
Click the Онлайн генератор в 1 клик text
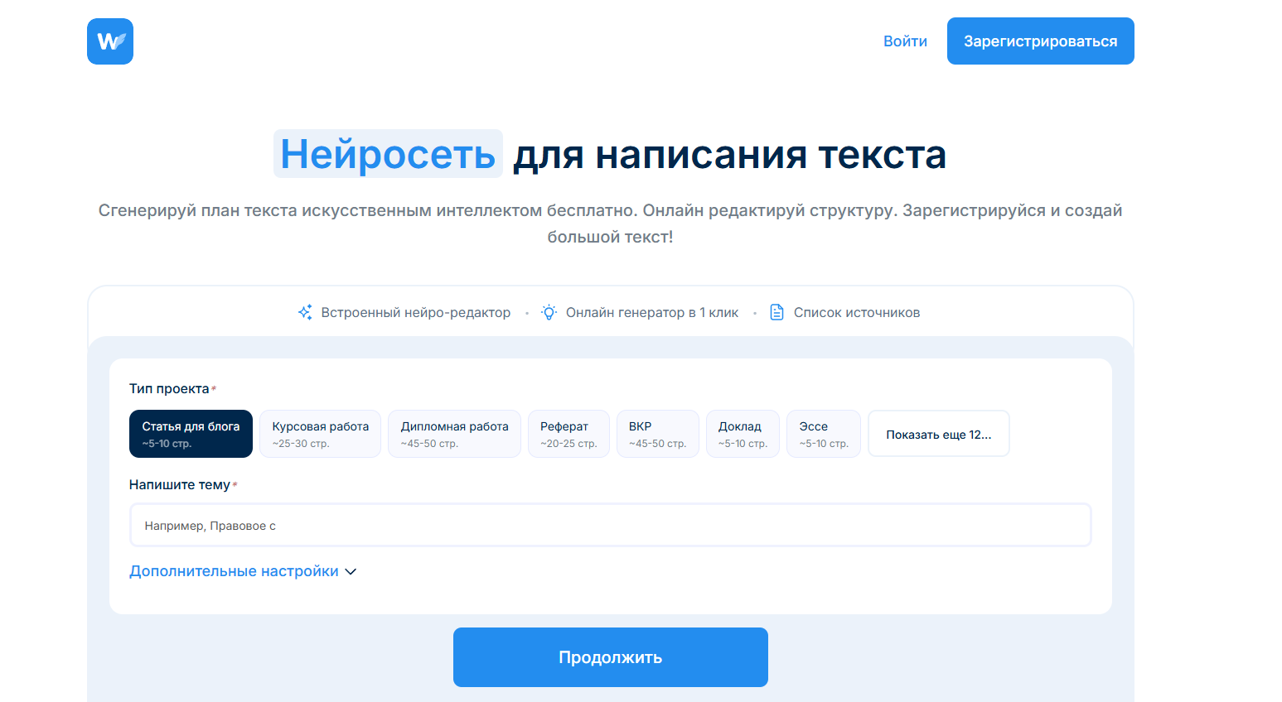click(652, 313)
